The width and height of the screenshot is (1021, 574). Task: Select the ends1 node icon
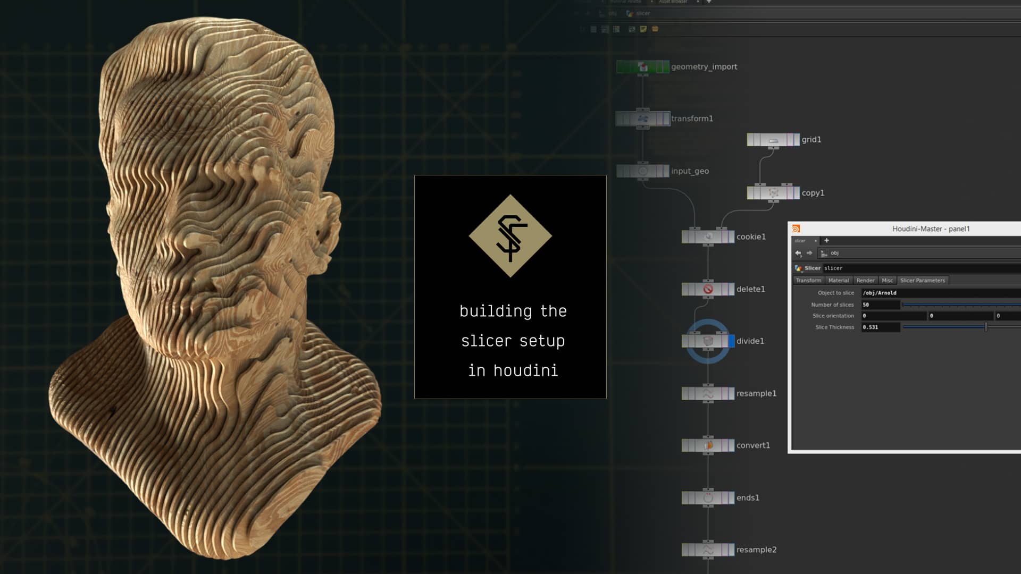pyautogui.click(x=707, y=498)
